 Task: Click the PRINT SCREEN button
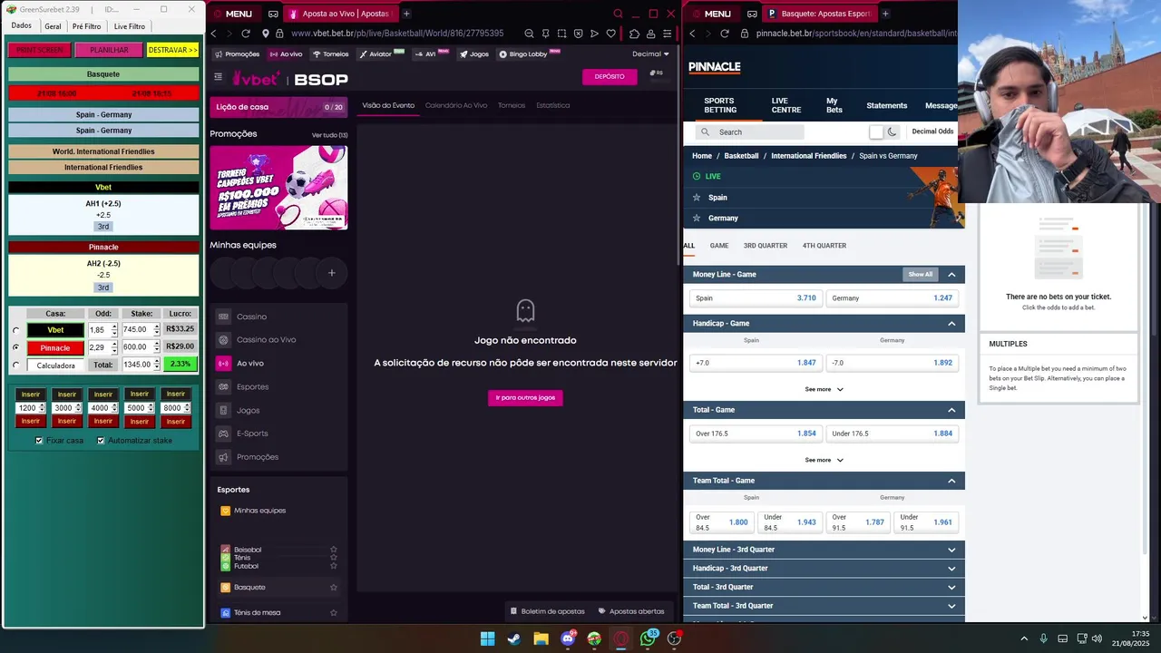click(39, 50)
